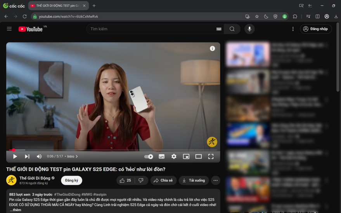341x213 pixels.
Task: Enter full screen mode
Action: coord(211,156)
